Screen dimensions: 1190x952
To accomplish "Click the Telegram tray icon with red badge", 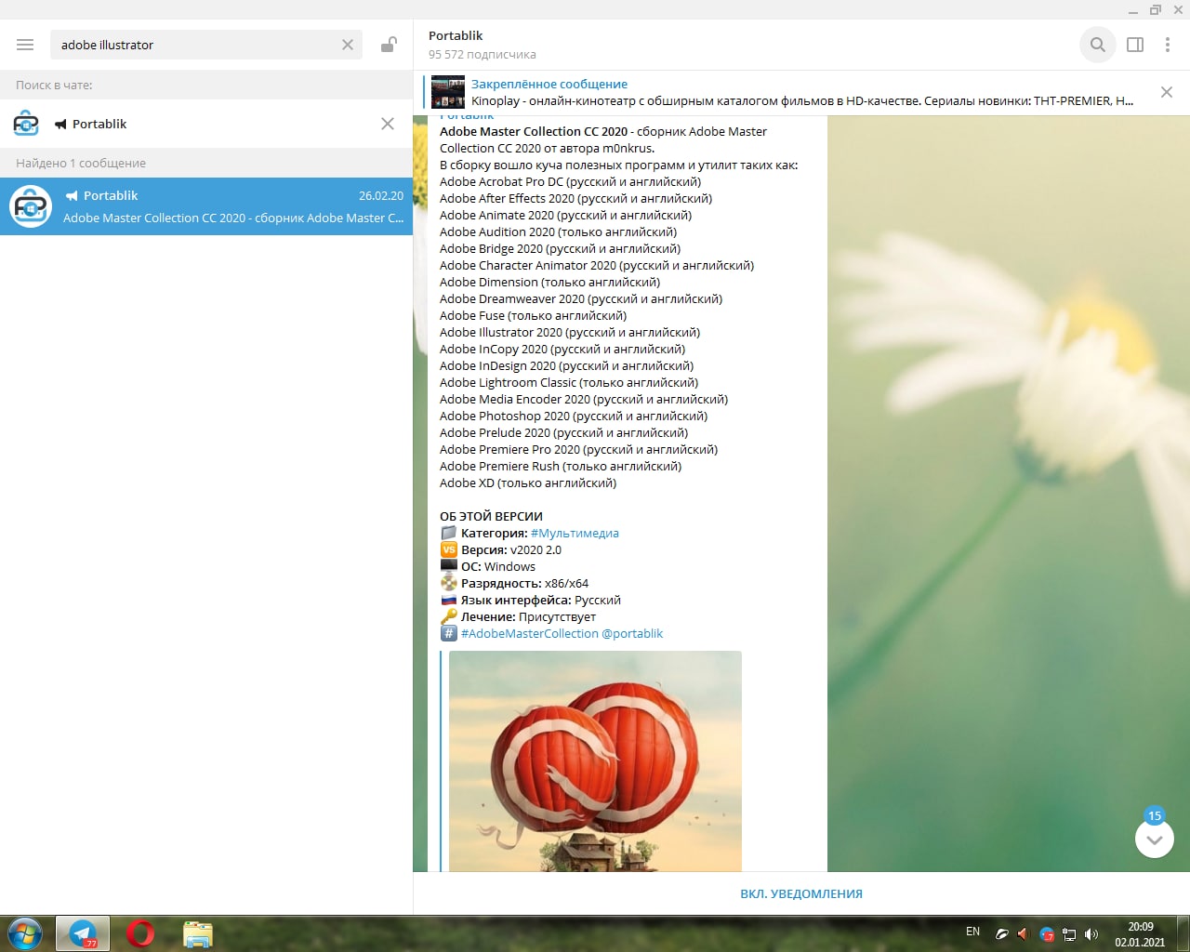I will (1047, 934).
